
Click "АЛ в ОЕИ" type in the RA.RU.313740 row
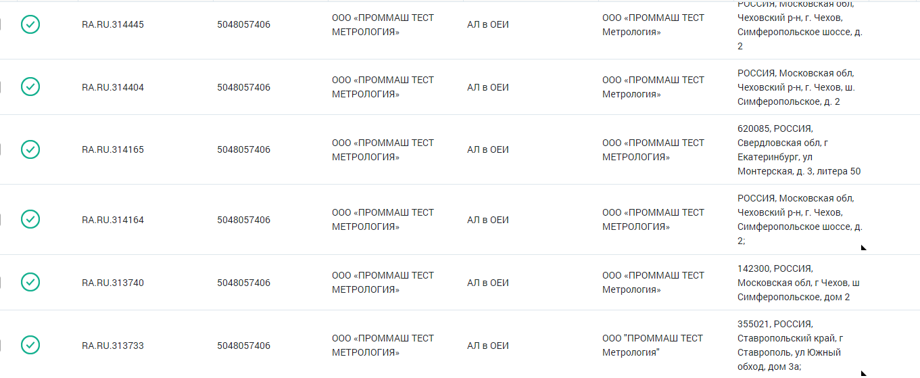point(487,283)
